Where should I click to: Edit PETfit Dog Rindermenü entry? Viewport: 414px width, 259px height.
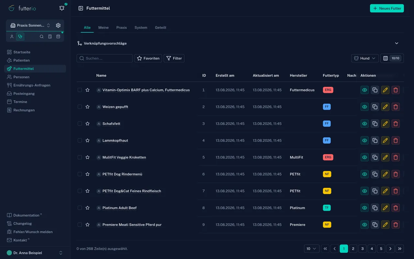[385, 174]
